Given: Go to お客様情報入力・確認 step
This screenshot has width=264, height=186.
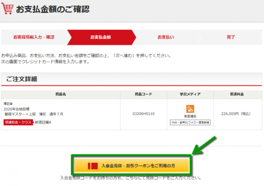Looking at the screenshot, I should [x=34, y=37].
